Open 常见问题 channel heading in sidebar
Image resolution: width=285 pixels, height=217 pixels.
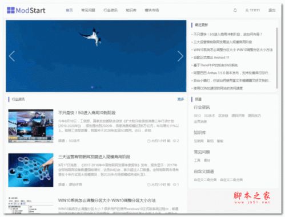tap(202, 152)
